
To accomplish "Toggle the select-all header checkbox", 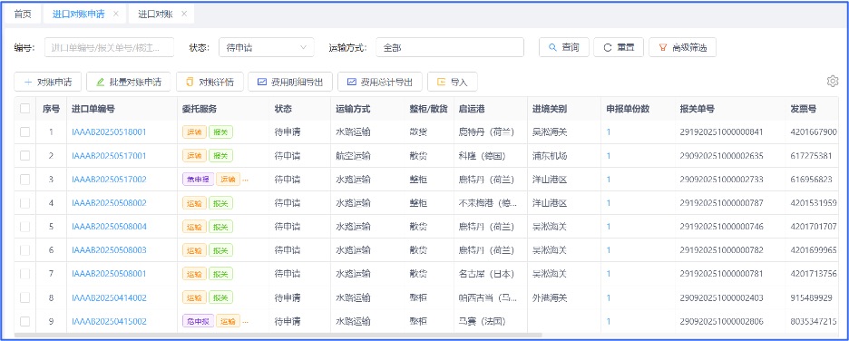I will coord(24,108).
